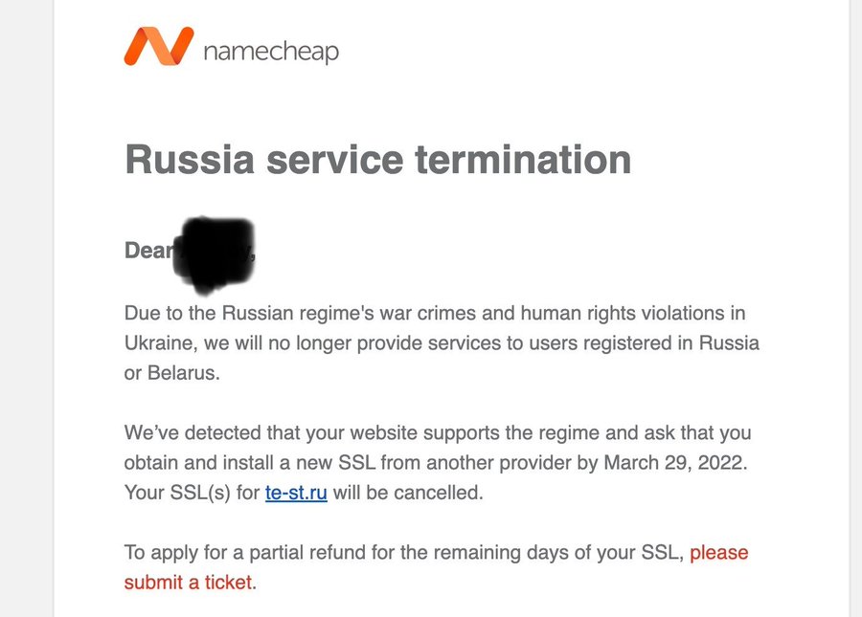Screen dimensions: 862x617
Task: Click 'Your SSL(s) for' text
Action: pos(192,493)
